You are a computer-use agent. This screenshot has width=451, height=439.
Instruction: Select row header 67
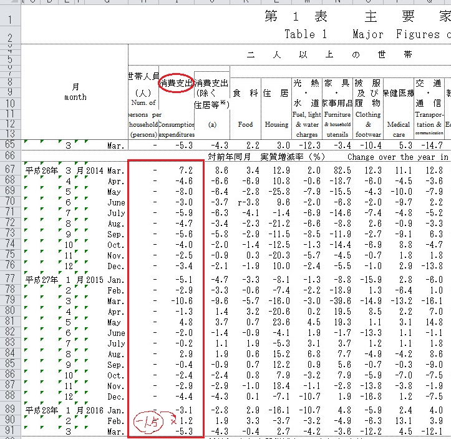point(10,170)
